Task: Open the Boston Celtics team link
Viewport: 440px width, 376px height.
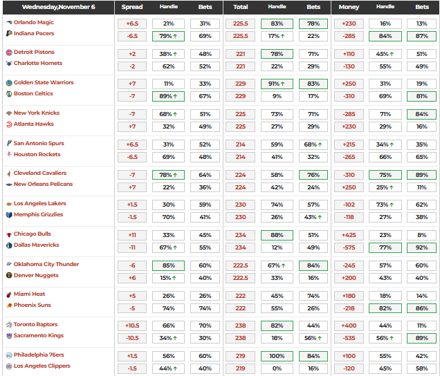Action: 33,93
